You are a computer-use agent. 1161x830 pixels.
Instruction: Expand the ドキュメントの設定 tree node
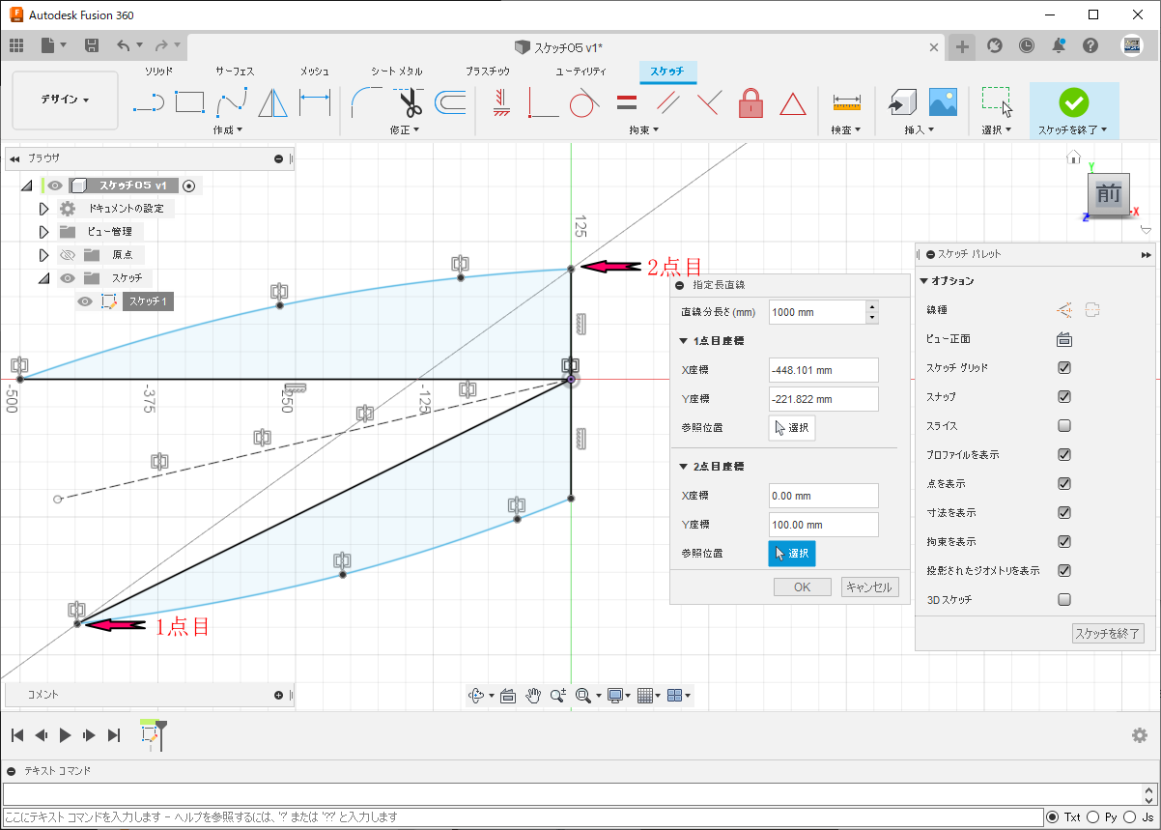[43, 209]
